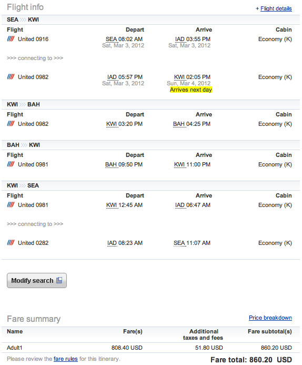Click the popup icon on Modify search button
Image resolution: width=302 pixels, height=365 pixels.
59,280
